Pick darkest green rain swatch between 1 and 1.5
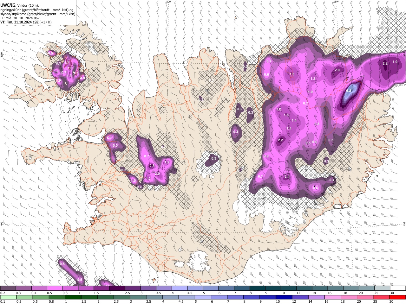 (73, 297)
